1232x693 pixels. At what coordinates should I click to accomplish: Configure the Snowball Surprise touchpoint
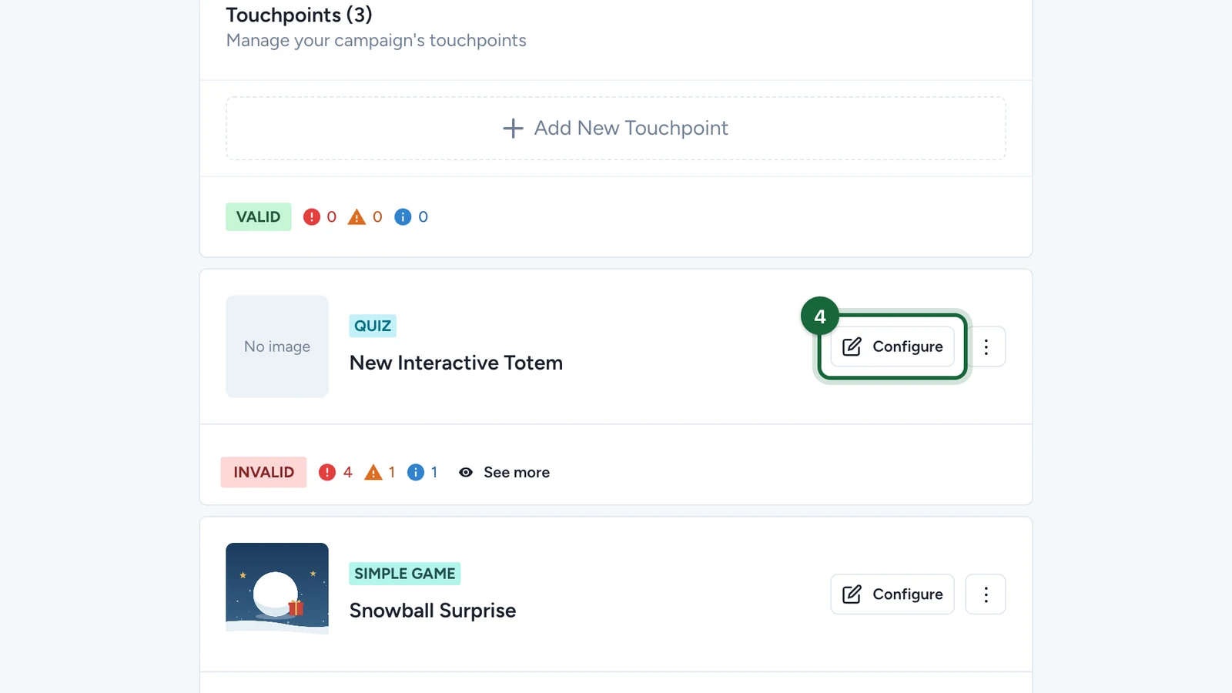pyautogui.click(x=892, y=594)
